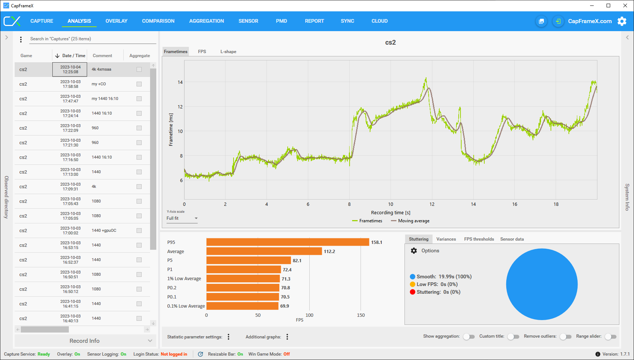This screenshot has width=634, height=360.
Task: Click the captures list scroll down arrow
Action: click(153, 323)
